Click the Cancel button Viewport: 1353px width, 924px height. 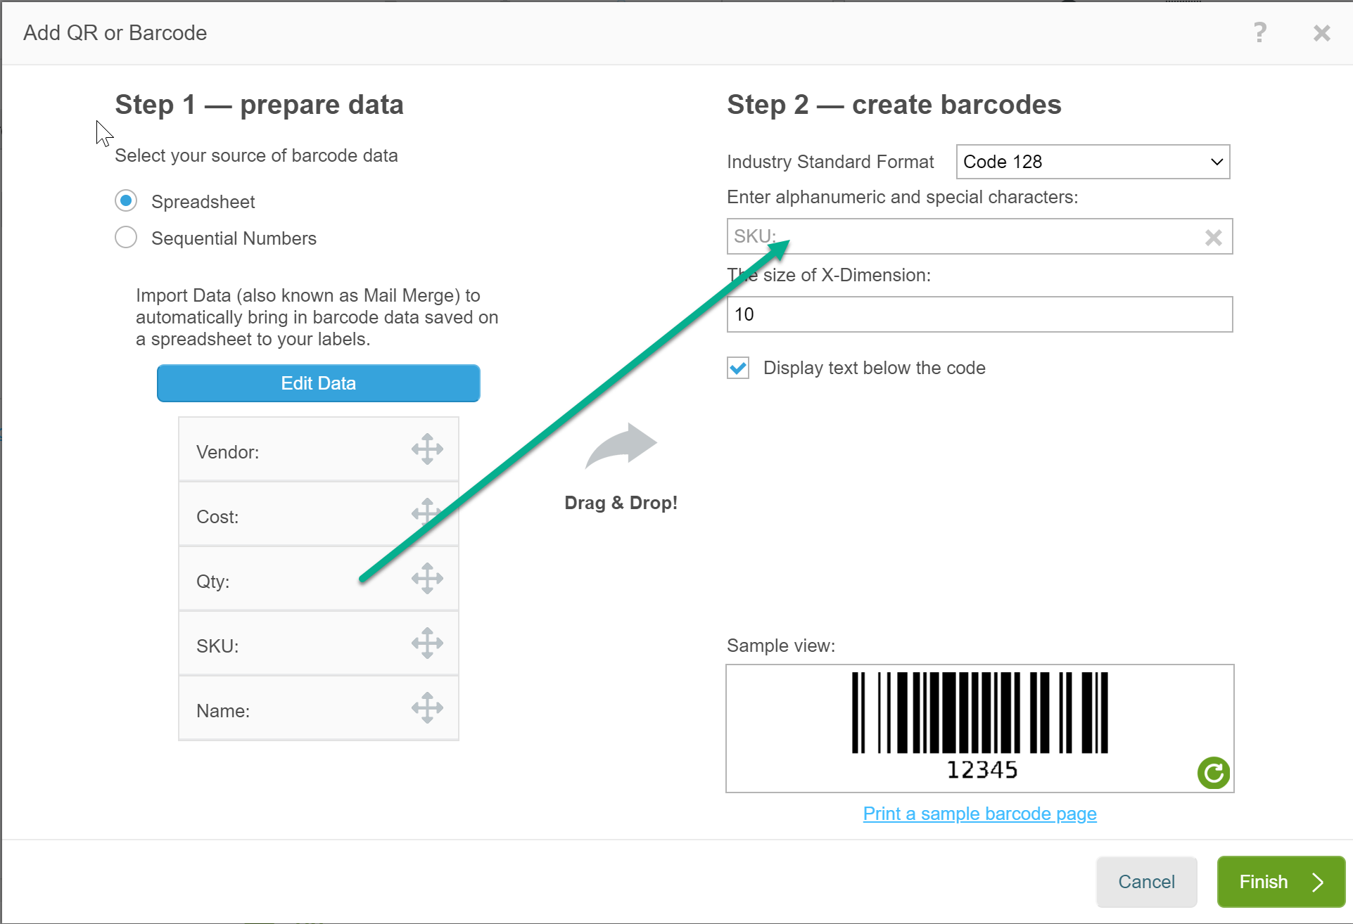point(1146,882)
